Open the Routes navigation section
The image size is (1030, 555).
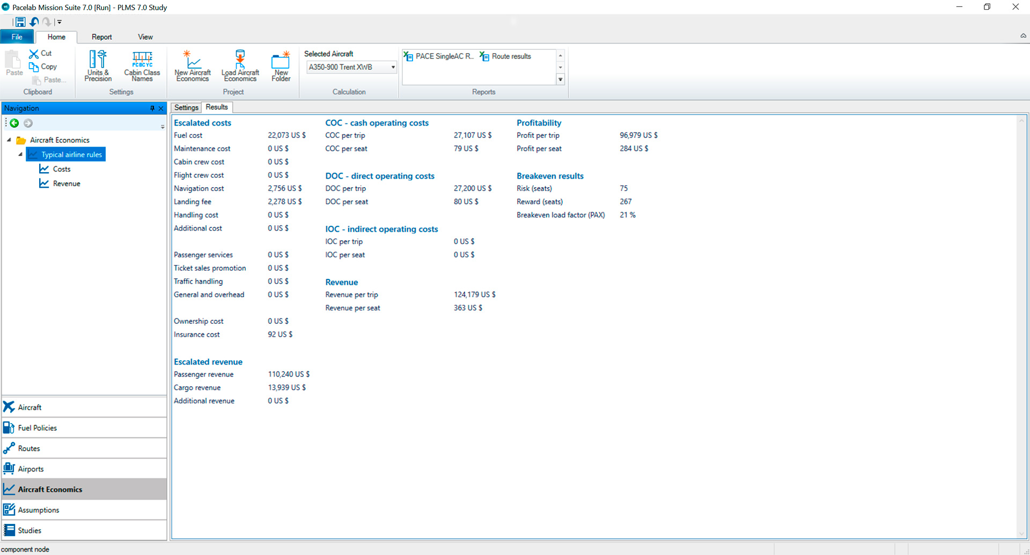click(84, 448)
